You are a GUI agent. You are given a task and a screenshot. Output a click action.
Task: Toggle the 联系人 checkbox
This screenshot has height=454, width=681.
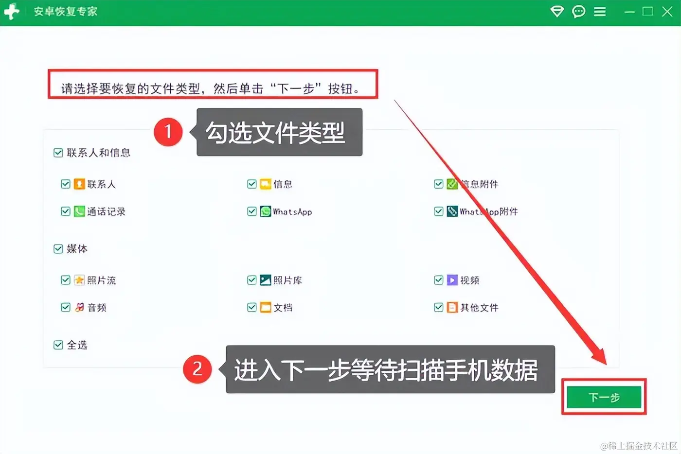point(66,184)
